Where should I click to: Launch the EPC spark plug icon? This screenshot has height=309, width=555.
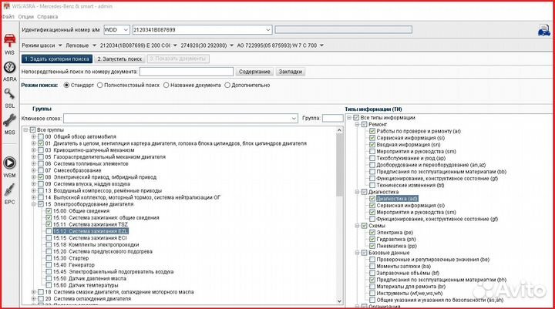point(10,191)
